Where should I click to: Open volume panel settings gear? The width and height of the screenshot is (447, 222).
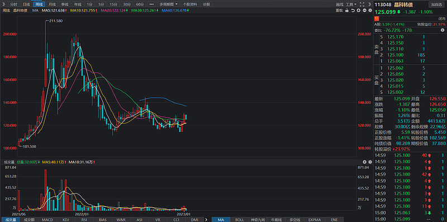click(x=370, y=162)
